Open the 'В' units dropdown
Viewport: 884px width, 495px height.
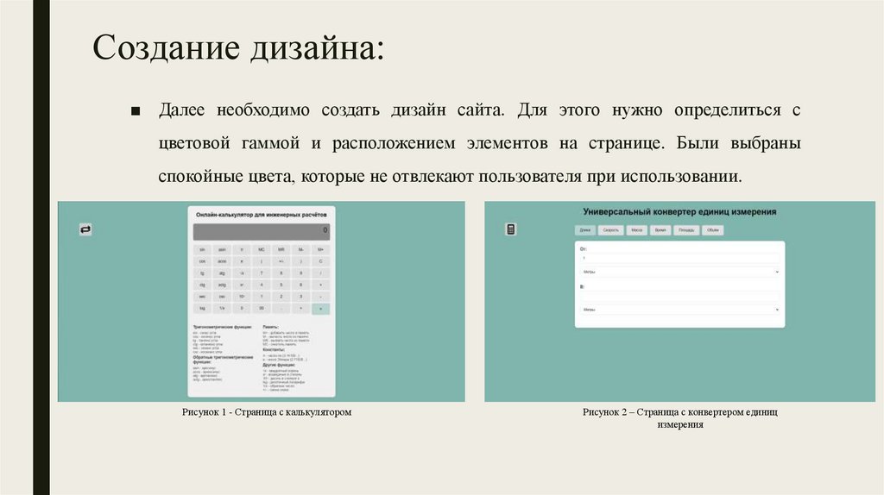[x=680, y=310]
